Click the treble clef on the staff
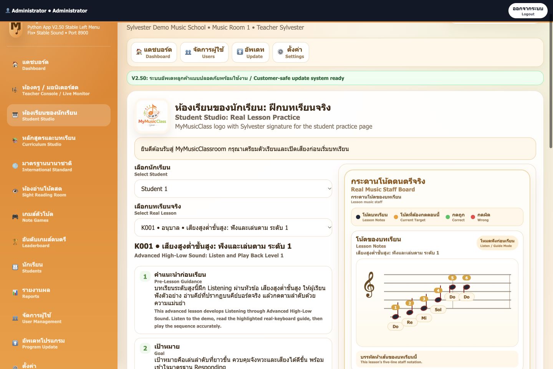 (369, 285)
